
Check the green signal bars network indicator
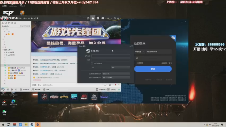point(119,89)
